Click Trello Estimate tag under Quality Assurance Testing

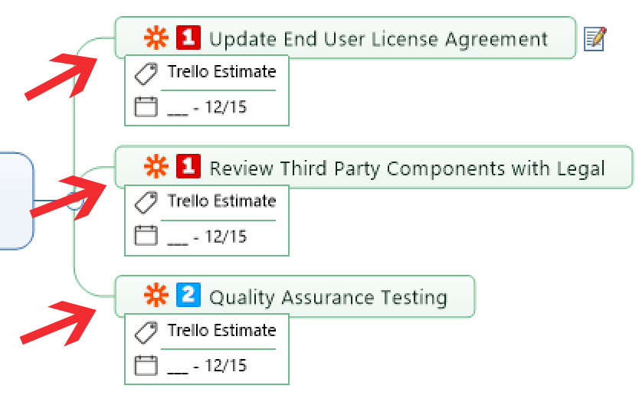221,330
